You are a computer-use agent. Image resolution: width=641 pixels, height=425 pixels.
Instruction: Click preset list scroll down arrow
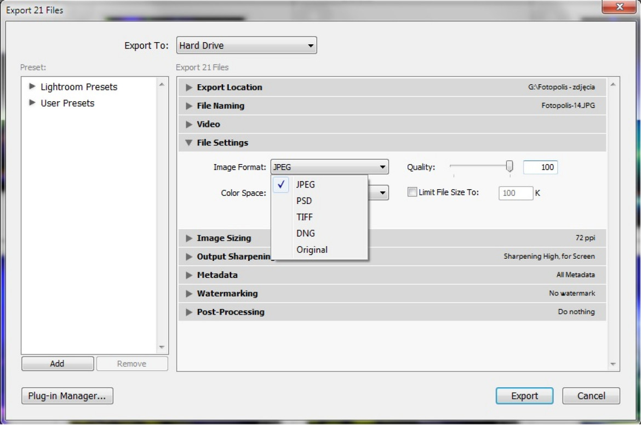click(x=162, y=347)
